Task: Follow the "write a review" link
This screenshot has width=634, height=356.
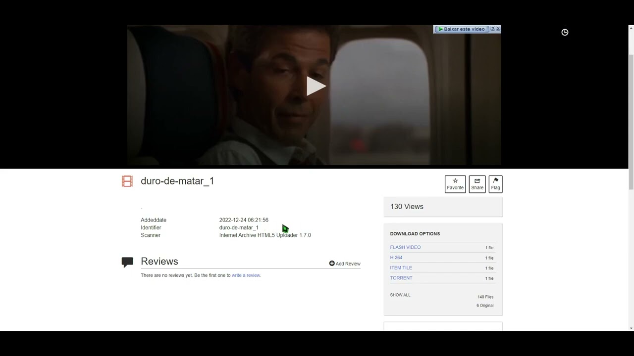Action: [x=246, y=275]
